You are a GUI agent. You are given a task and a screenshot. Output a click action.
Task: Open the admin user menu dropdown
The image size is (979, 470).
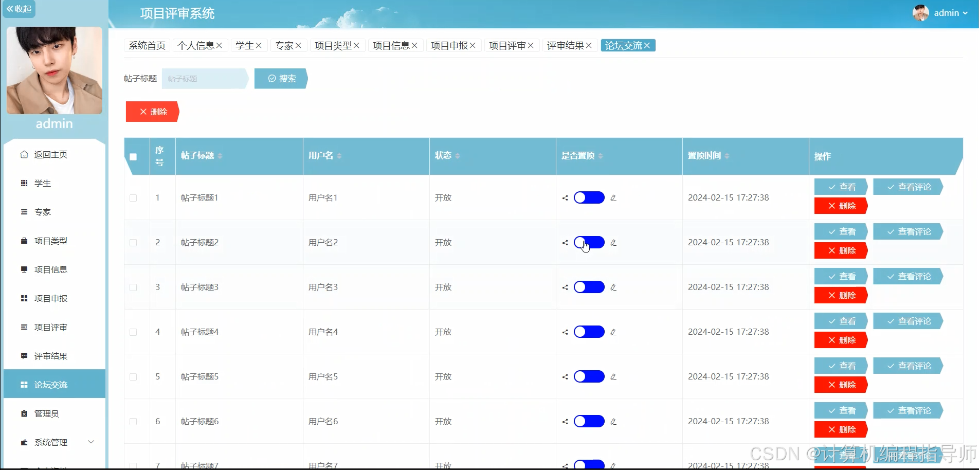[951, 13]
